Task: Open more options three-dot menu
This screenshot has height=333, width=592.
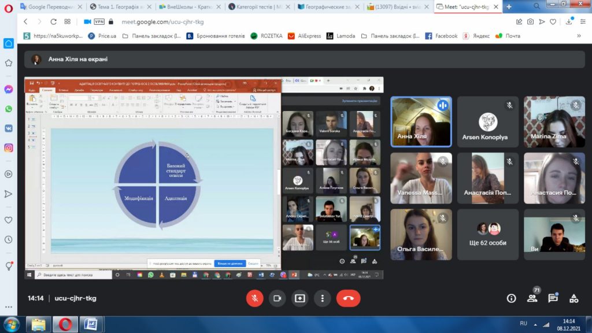Action: [x=323, y=298]
